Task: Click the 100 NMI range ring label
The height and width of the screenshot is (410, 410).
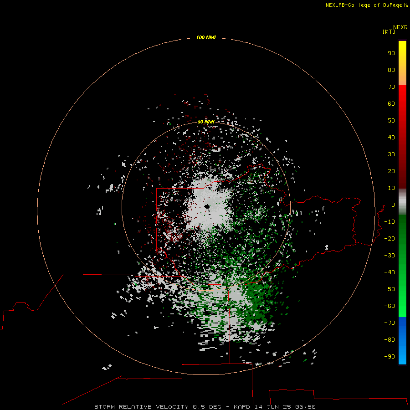Action: [206, 38]
